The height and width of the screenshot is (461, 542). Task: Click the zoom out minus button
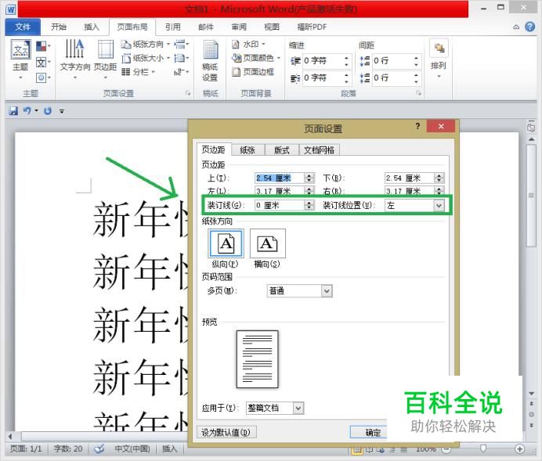[446, 449]
